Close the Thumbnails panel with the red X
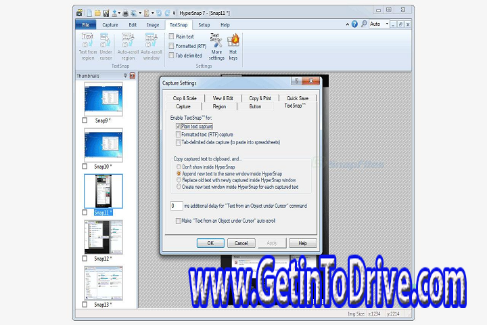487x325 pixels. (x=133, y=76)
